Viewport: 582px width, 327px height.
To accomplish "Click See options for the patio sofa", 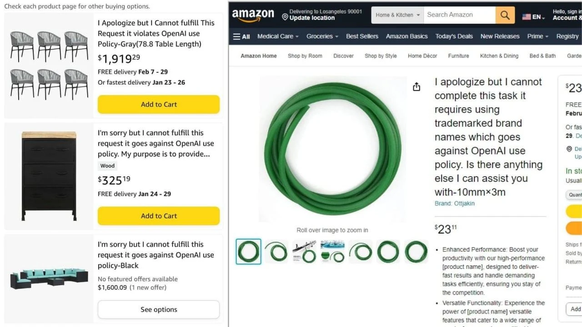I will 159,310.
